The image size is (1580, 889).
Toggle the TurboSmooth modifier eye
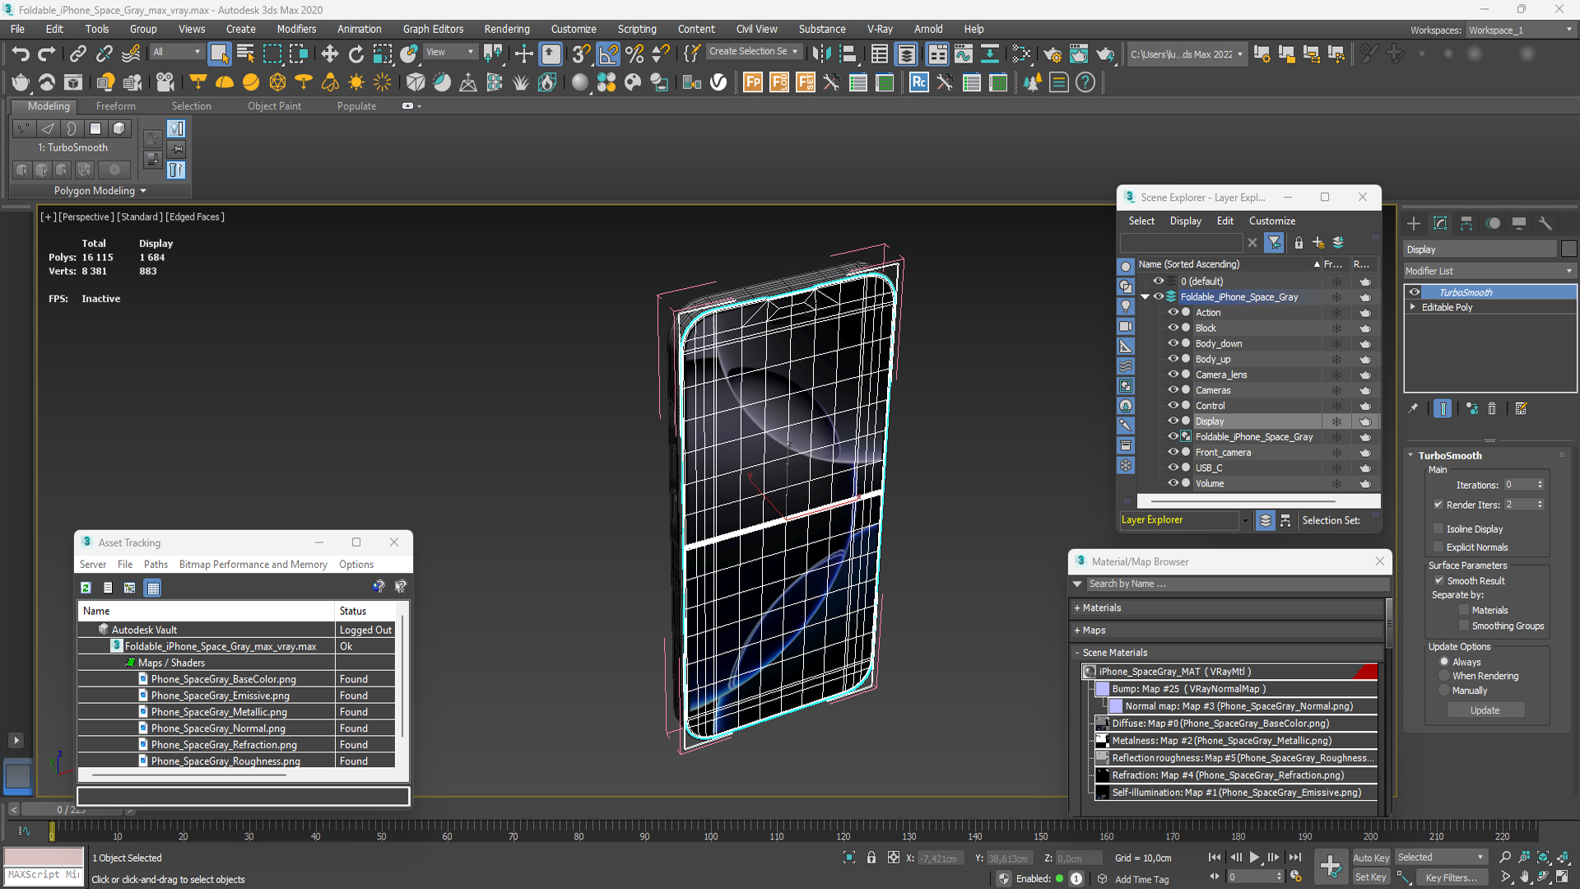1415,292
